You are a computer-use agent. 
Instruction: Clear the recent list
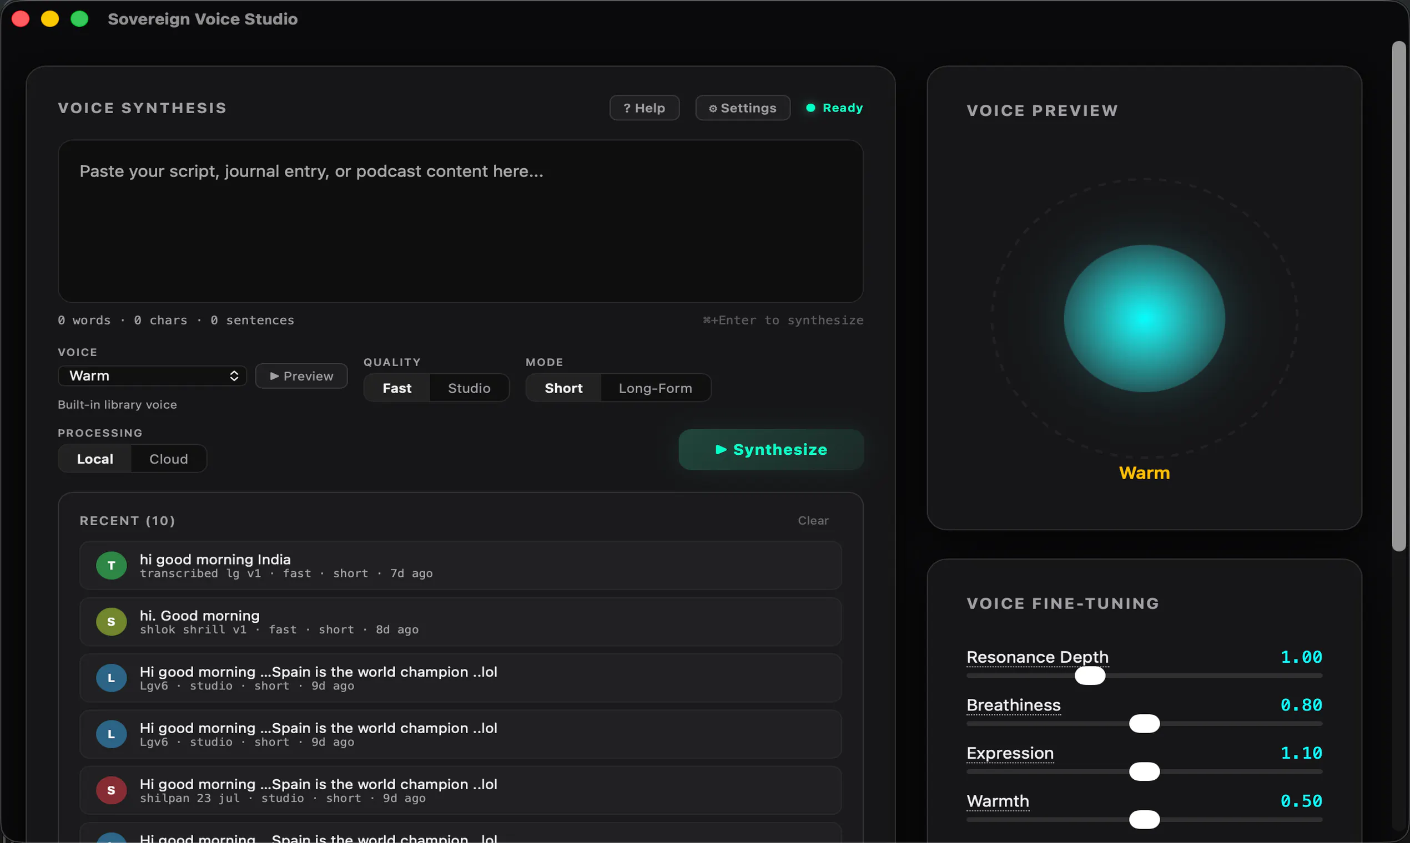pos(813,520)
